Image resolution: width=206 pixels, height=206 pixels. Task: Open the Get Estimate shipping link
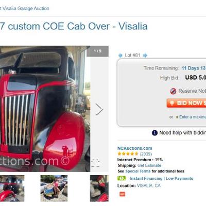tap(149, 165)
